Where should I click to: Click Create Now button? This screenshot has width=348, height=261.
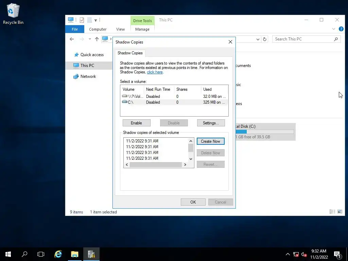pos(210,141)
